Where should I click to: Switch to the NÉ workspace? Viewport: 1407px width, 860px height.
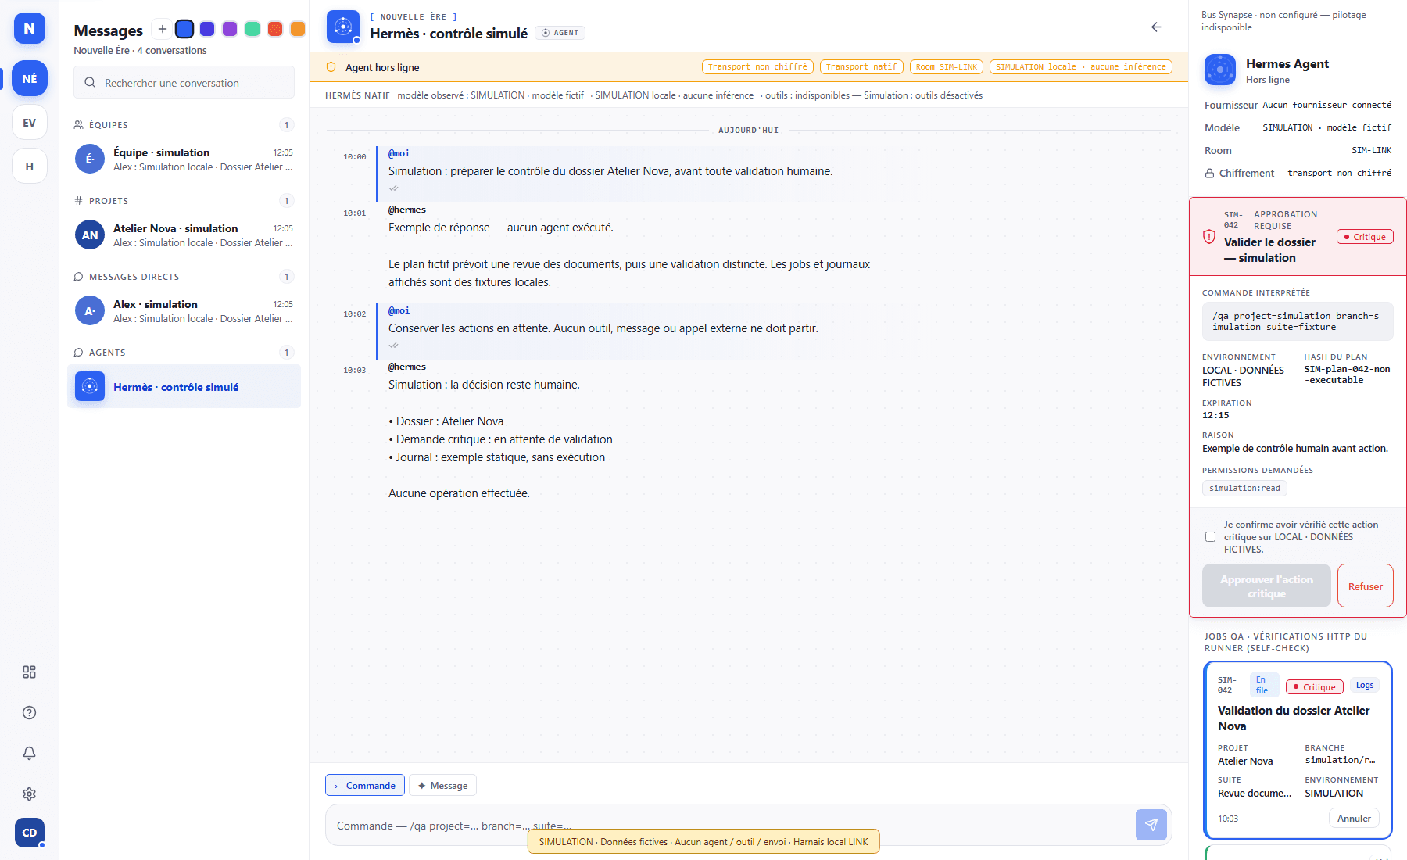[30, 78]
